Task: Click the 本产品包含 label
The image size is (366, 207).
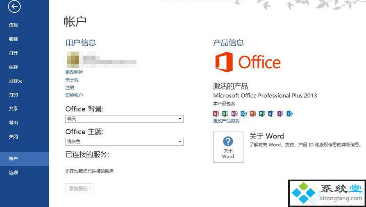Action: (224, 103)
